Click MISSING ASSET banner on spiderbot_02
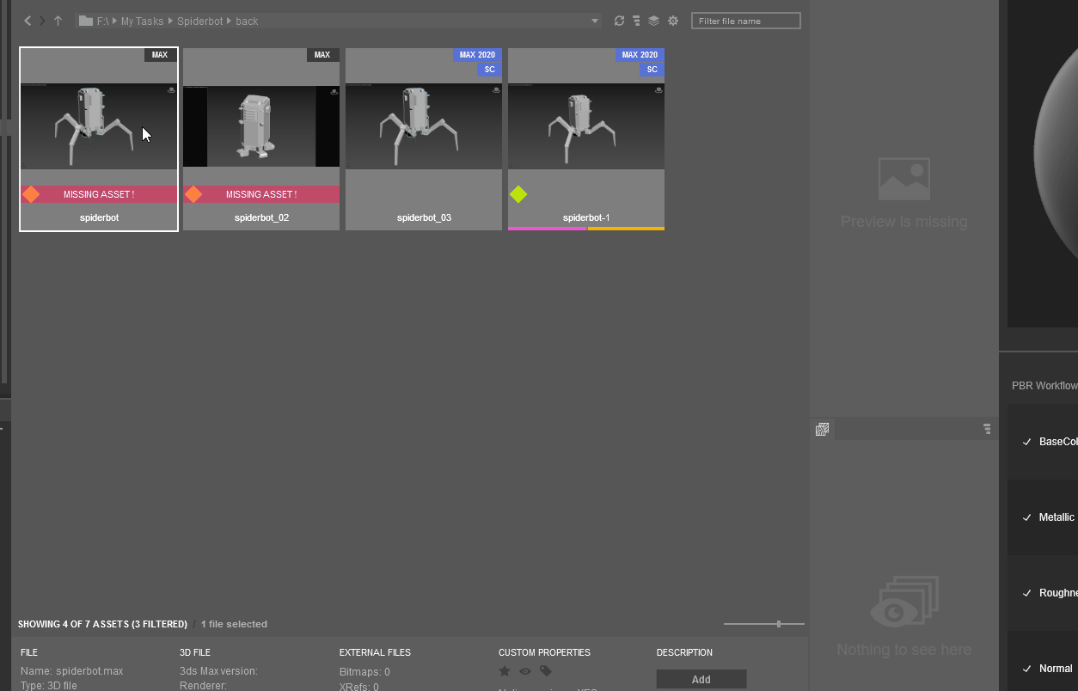The width and height of the screenshot is (1078, 691). coord(261,194)
